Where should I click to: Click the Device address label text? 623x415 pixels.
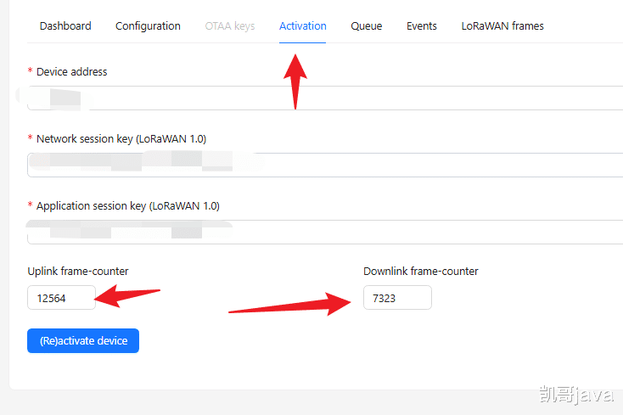point(72,72)
